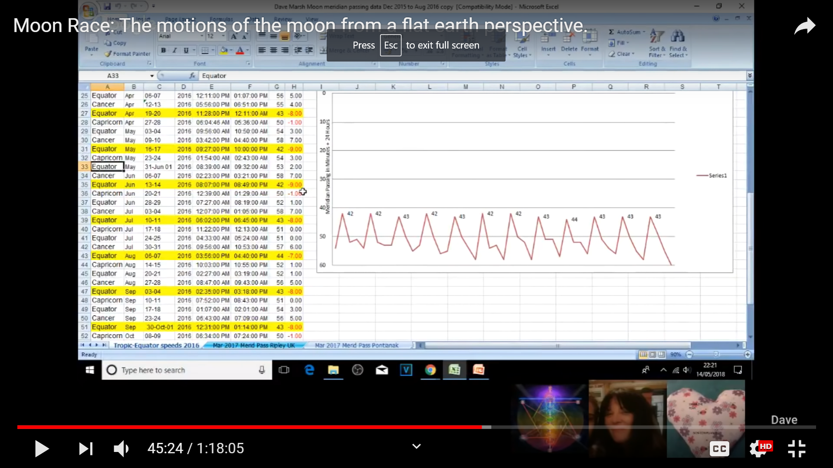Expand the chevron below the player
Viewport: 833px width, 468px height.
click(416, 446)
